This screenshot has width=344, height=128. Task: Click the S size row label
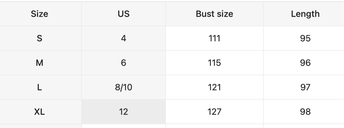coord(40,38)
